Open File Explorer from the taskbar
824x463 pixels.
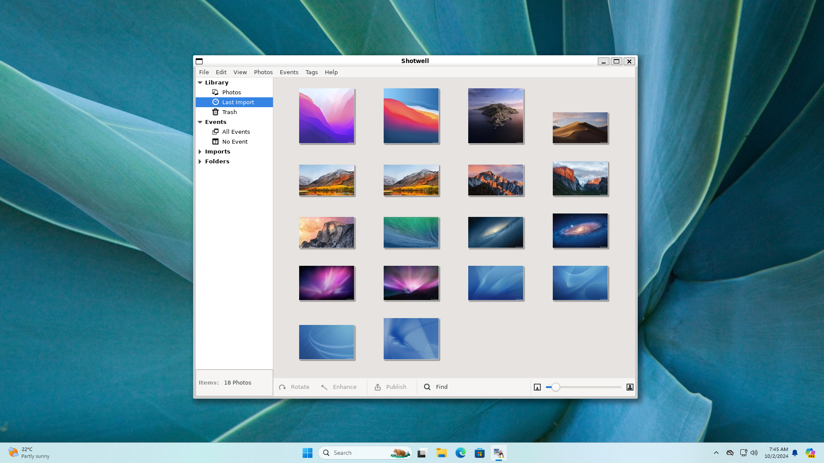pos(442,453)
